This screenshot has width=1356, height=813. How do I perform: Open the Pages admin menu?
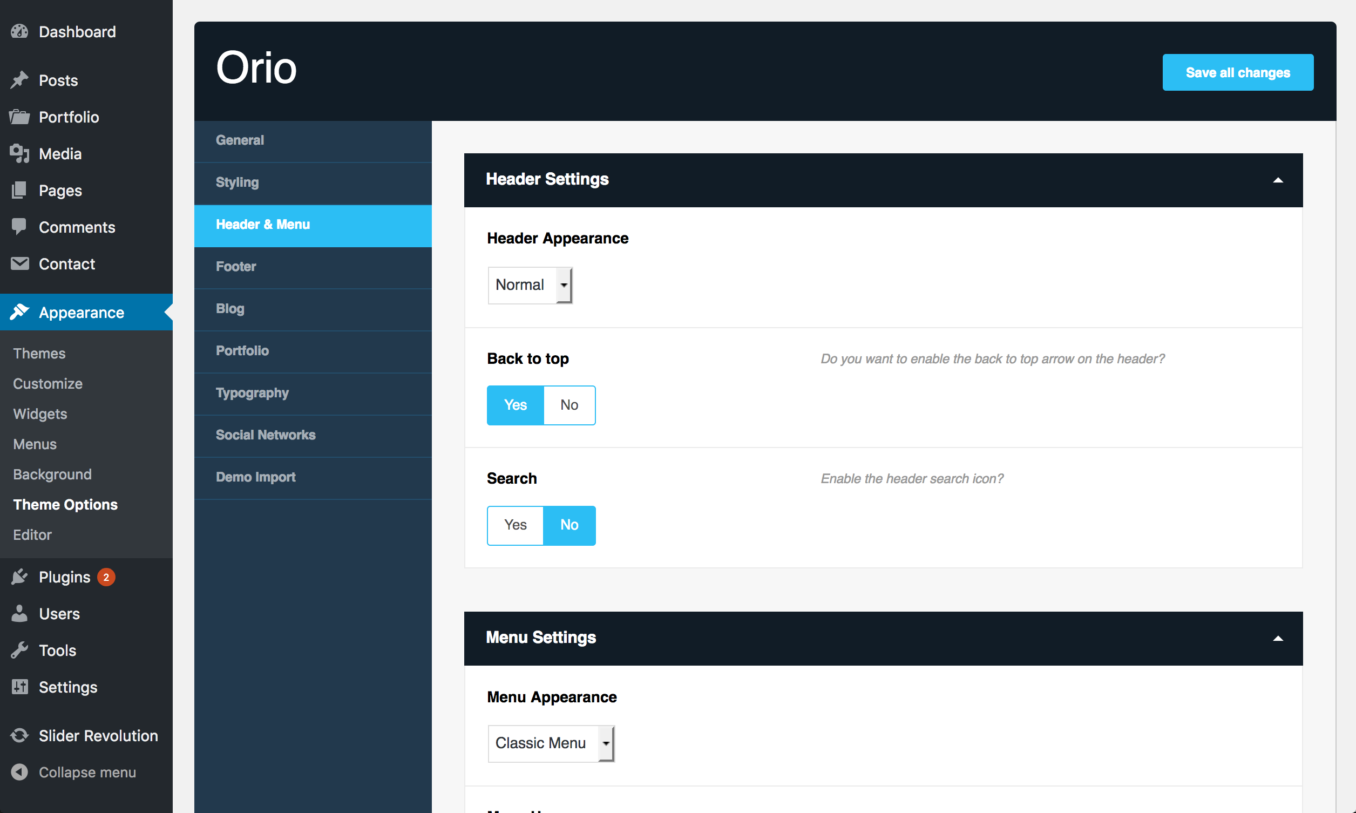60,191
